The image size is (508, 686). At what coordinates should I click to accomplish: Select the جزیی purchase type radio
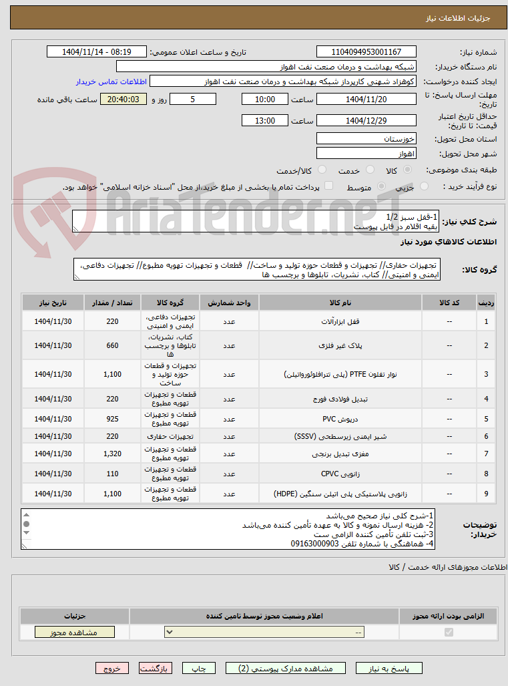click(424, 187)
